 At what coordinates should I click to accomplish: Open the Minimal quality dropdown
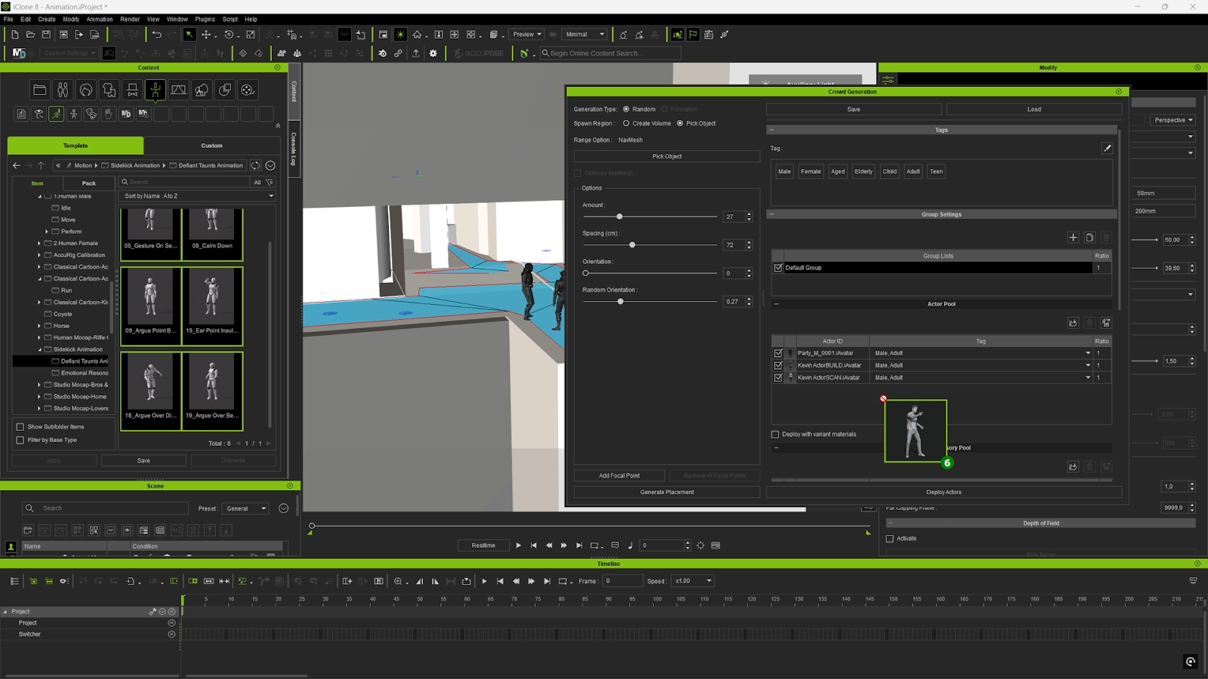[x=584, y=35]
